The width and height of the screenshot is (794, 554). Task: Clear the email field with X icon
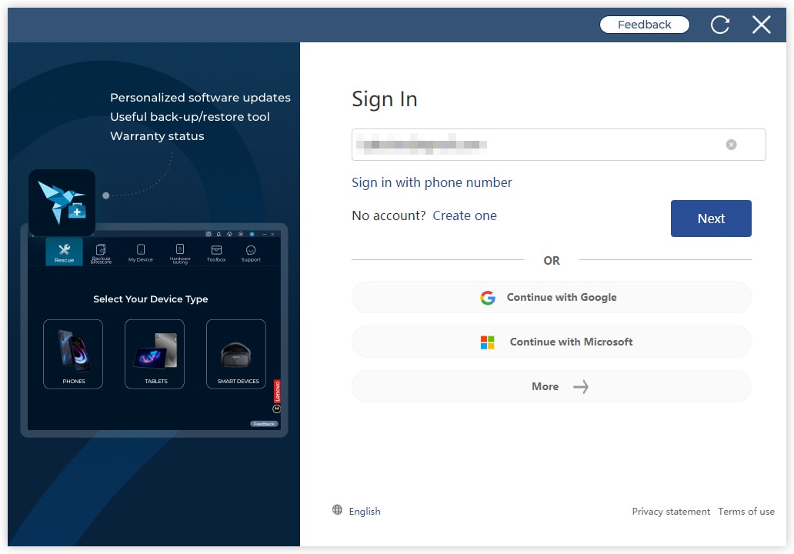tap(731, 145)
